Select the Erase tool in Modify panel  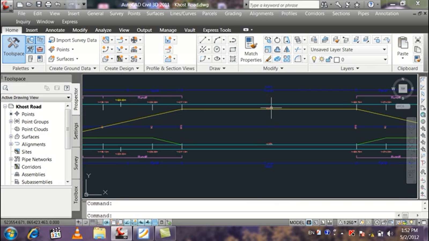tap(268, 59)
